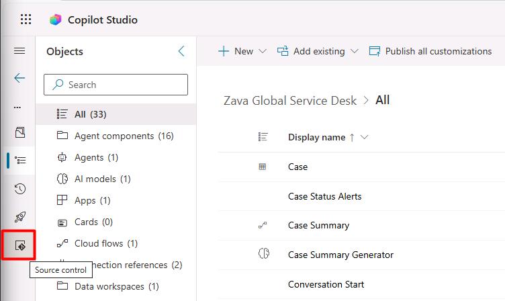Click the Search box in Objects panel

click(x=116, y=85)
